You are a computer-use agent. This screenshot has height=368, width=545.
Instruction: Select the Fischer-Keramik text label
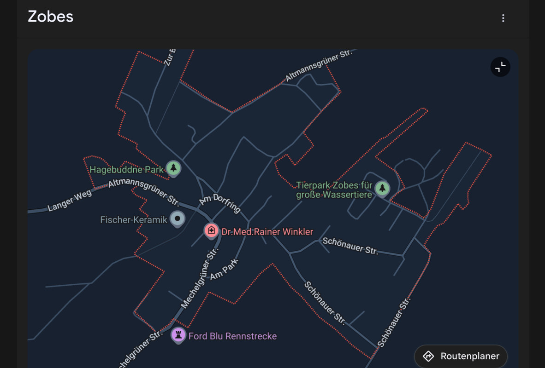coord(133,220)
